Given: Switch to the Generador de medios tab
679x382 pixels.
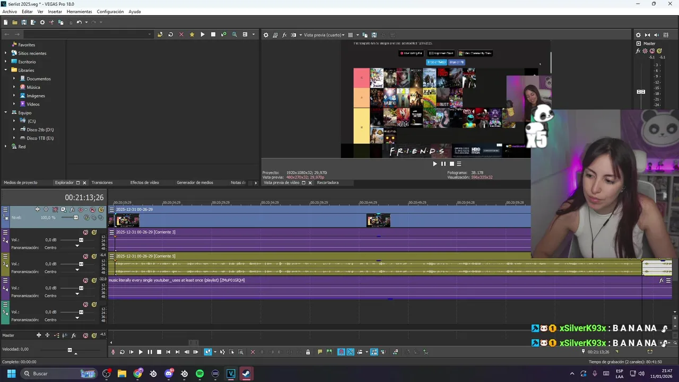Looking at the screenshot, I should tap(195, 183).
